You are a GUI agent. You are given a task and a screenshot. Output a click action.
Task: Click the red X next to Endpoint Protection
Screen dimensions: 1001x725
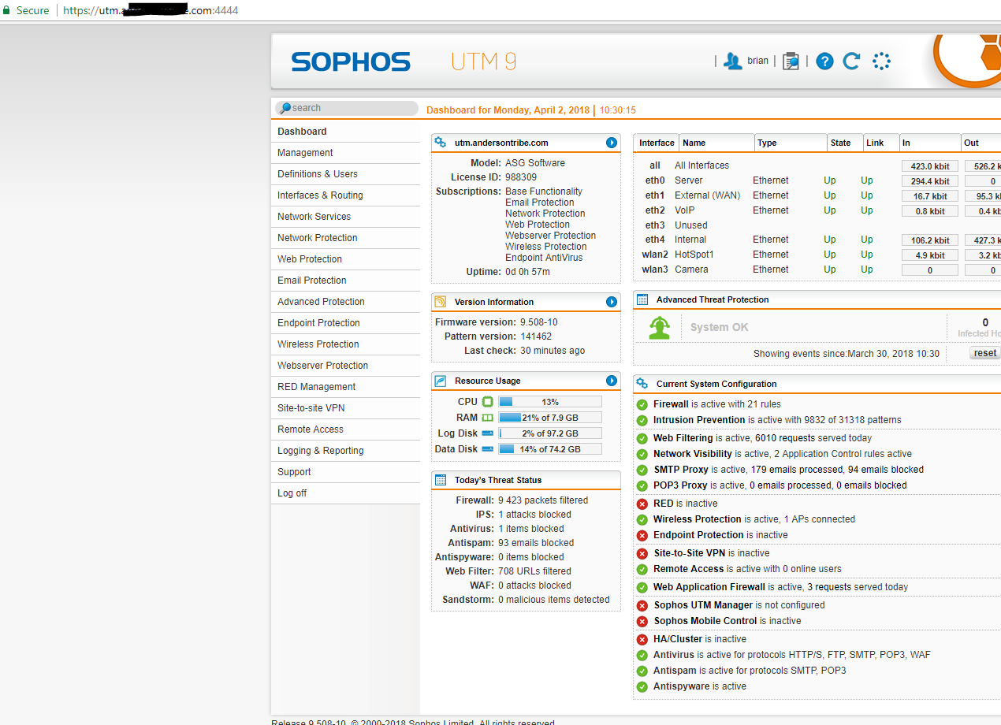(642, 535)
